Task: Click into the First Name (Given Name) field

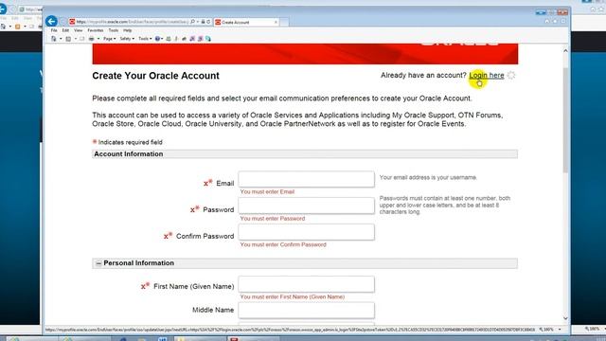Action: click(306, 284)
